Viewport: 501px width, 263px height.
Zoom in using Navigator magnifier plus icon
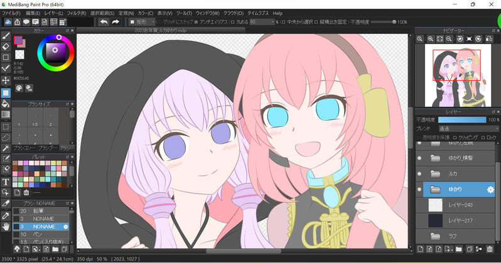(x=431, y=39)
